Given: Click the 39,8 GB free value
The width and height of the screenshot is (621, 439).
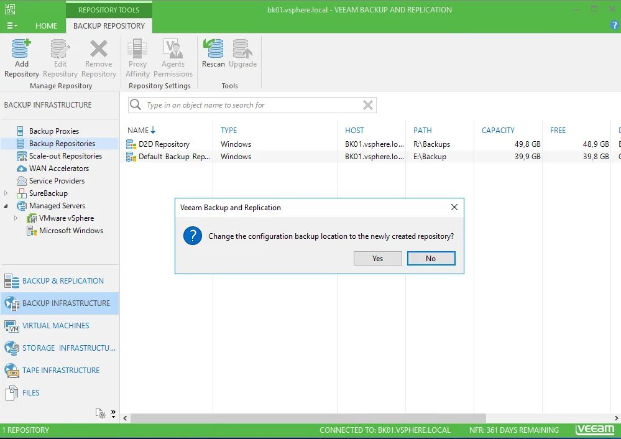Looking at the screenshot, I should 596,157.
